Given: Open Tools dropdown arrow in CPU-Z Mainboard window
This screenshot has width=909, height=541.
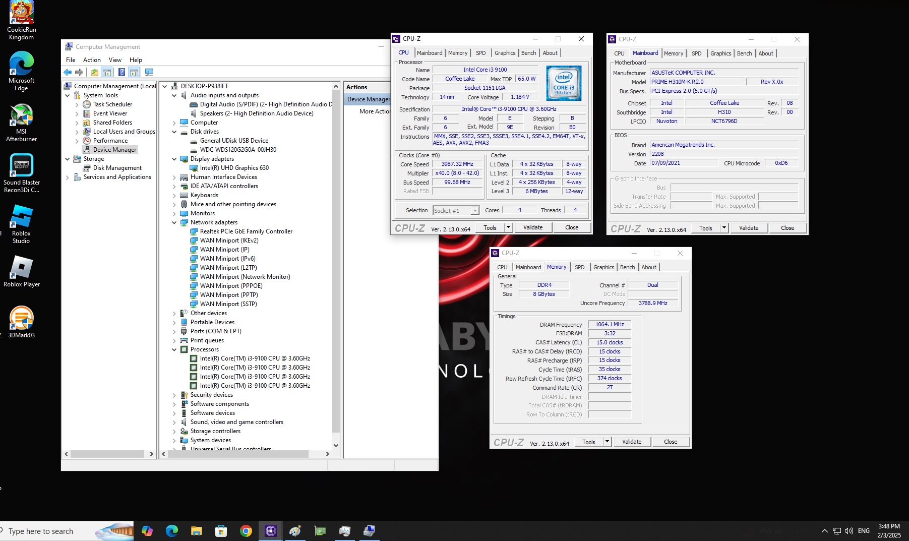Looking at the screenshot, I should click(724, 228).
